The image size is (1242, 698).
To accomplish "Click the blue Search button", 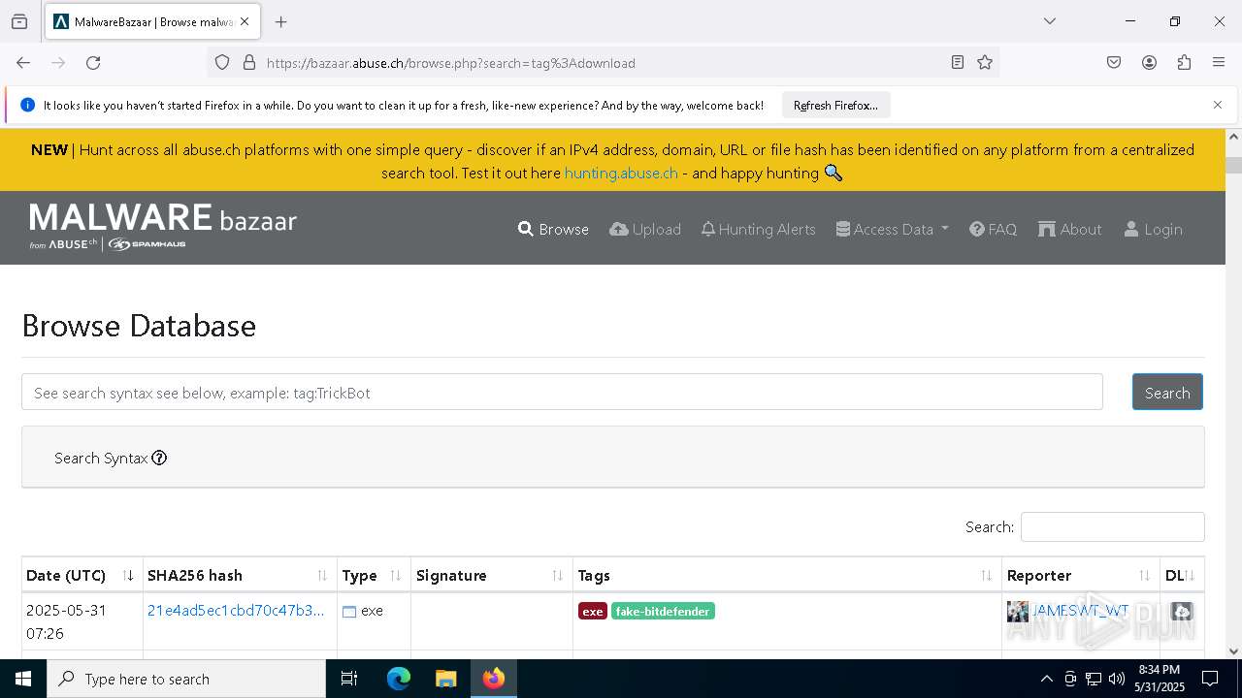I will (1167, 393).
